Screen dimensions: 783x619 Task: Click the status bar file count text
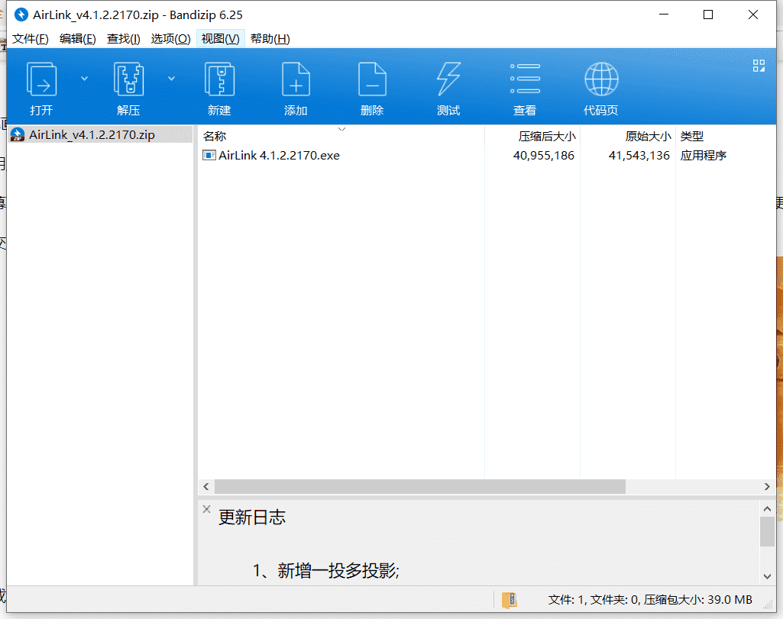[x=650, y=600]
